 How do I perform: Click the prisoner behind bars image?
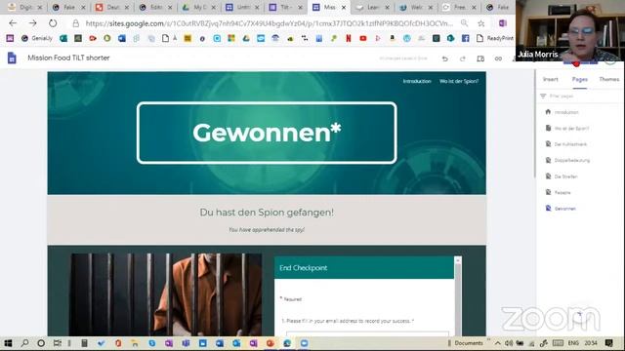coord(165,294)
